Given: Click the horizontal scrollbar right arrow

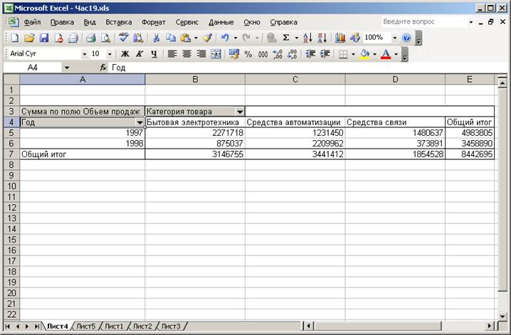Looking at the screenshot, I should point(490,326).
